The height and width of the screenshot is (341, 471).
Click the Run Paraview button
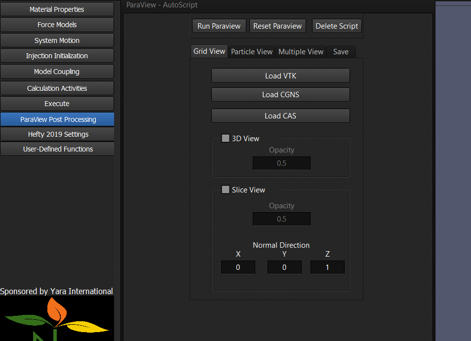click(x=219, y=26)
